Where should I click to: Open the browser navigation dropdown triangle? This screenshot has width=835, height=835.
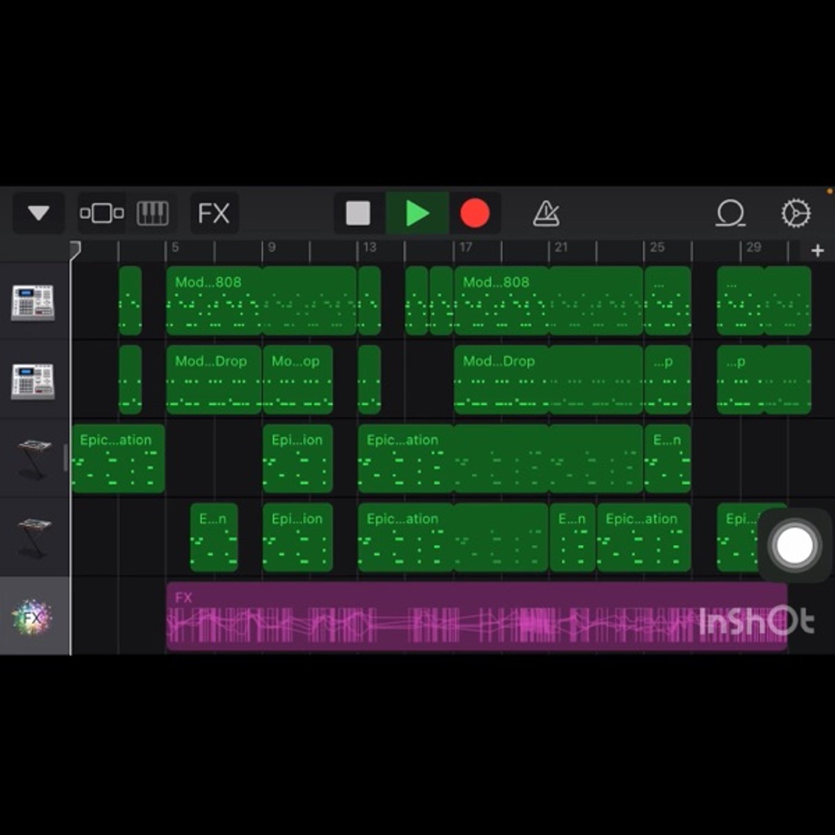pos(39,213)
